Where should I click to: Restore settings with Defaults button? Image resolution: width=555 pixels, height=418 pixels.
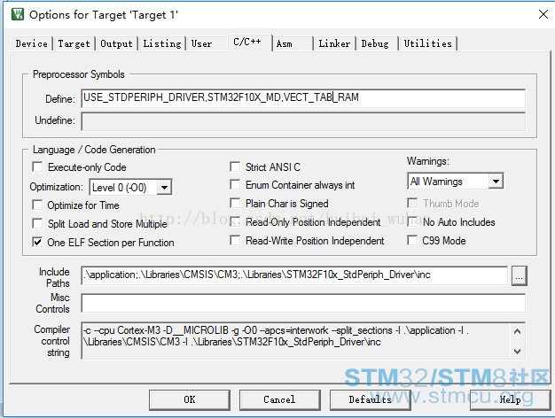click(371, 400)
